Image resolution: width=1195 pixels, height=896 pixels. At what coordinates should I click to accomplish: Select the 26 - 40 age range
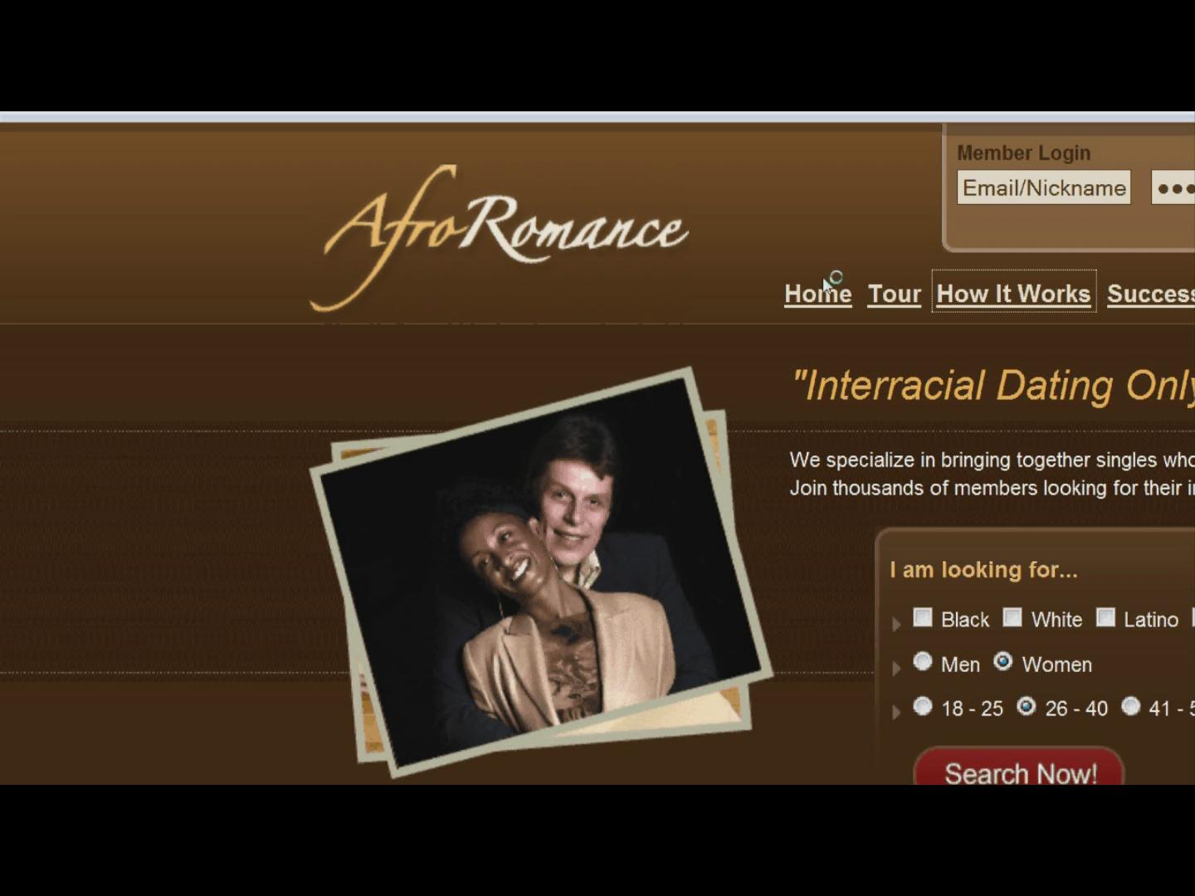[x=1027, y=706]
